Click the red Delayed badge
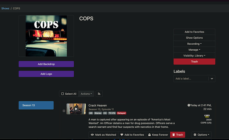The height and width of the screenshot is (140, 229). [x=121, y=113]
